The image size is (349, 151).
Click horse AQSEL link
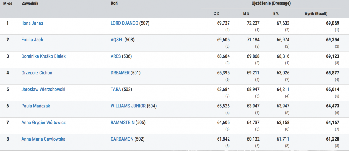tap(117, 40)
